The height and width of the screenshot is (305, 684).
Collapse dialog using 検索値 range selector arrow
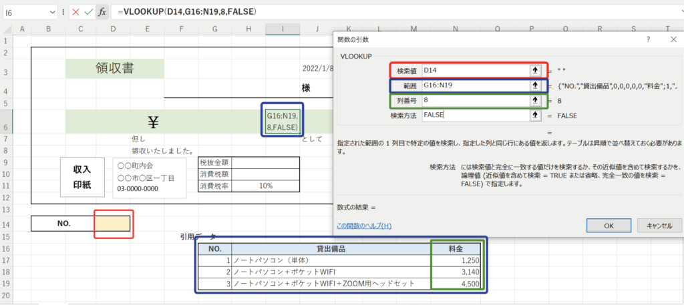pos(534,69)
